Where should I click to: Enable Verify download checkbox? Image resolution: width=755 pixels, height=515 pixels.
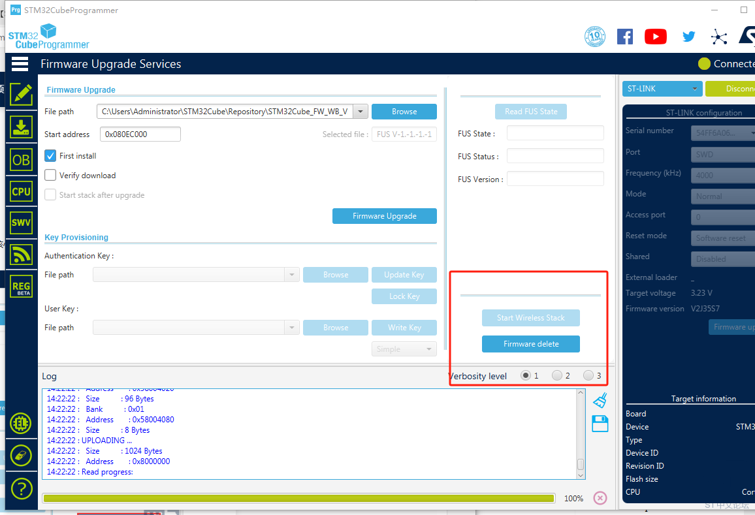(50, 175)
